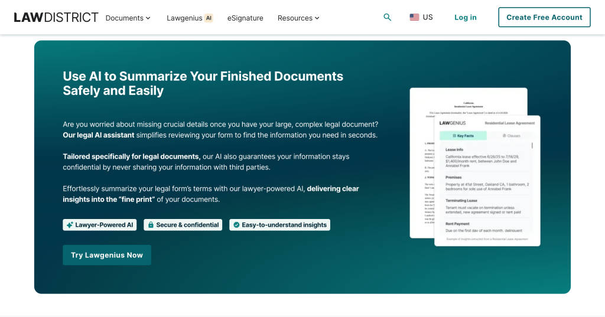Click the scrollbar in the Lawgenius preview
The image size is (605, 317).
pyautogui.click(x=532, y=145)
